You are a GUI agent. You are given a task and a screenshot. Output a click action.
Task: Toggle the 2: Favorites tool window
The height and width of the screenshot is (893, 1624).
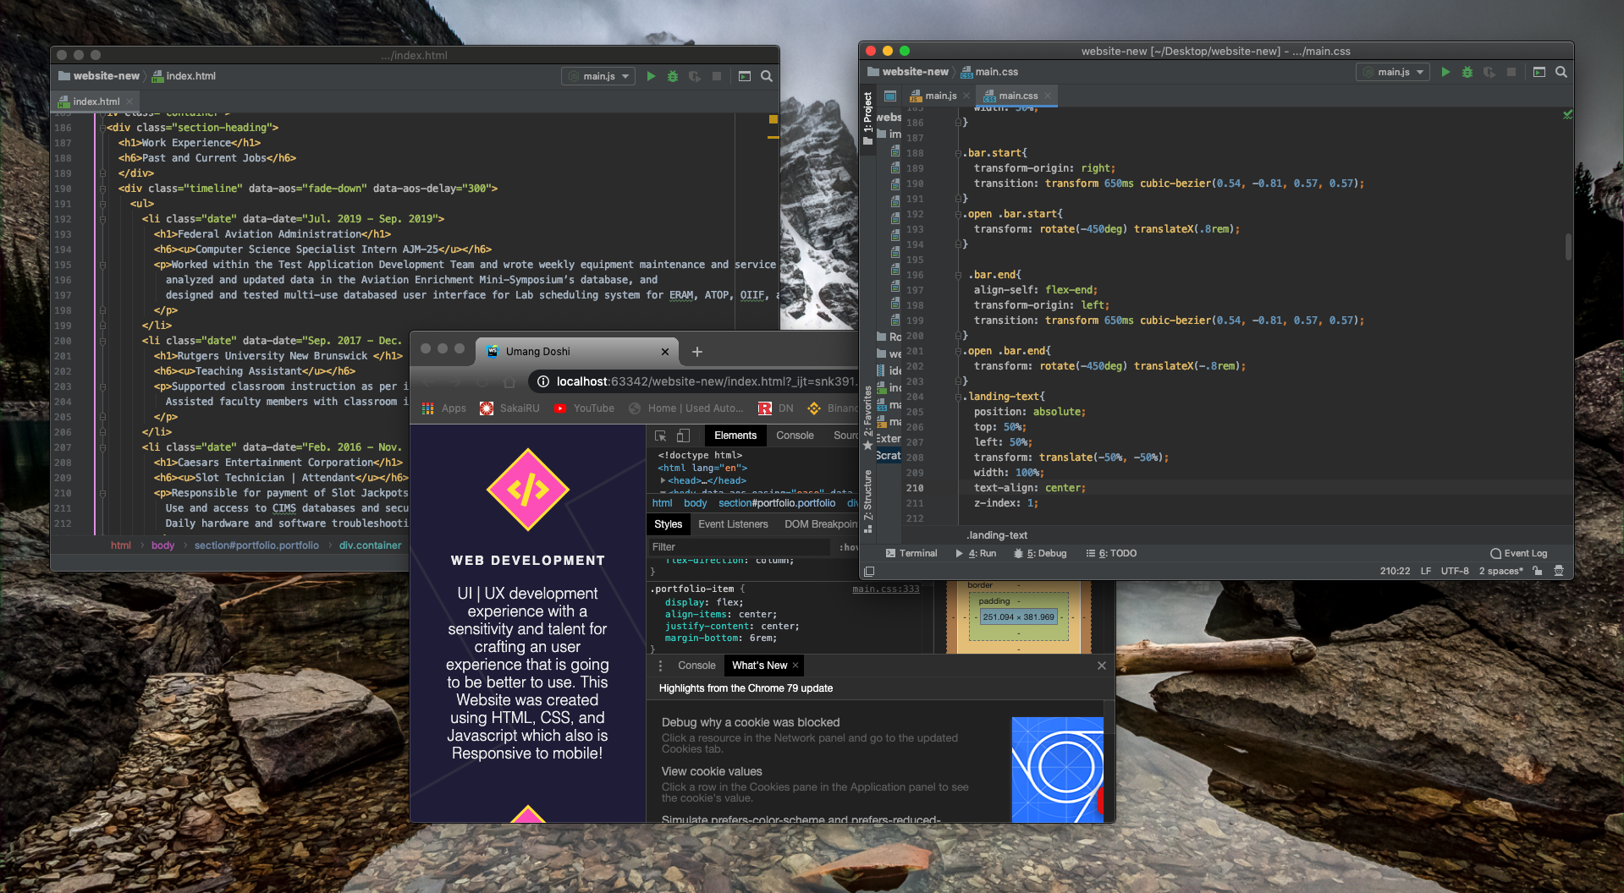tap(867, 418)
